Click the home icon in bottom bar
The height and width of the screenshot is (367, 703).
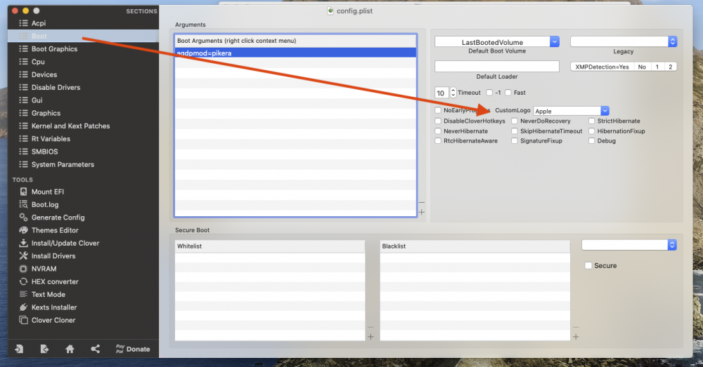[x=70, y=349]
